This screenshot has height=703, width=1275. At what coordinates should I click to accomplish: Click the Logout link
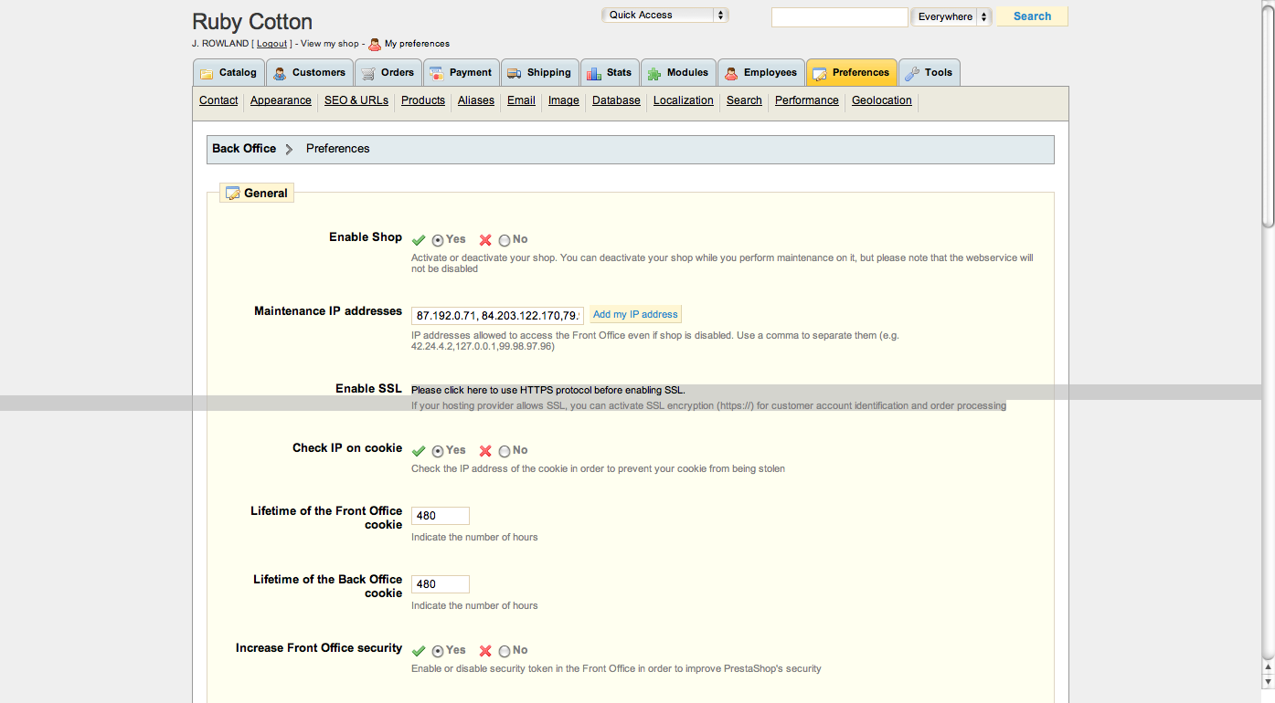coord(271,44)
